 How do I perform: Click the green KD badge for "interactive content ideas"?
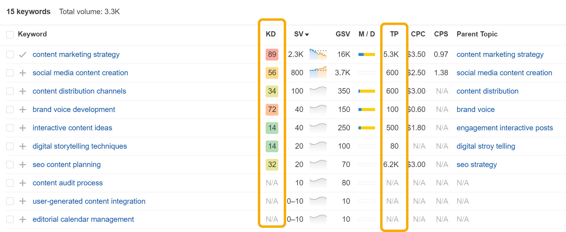[271, 128]
